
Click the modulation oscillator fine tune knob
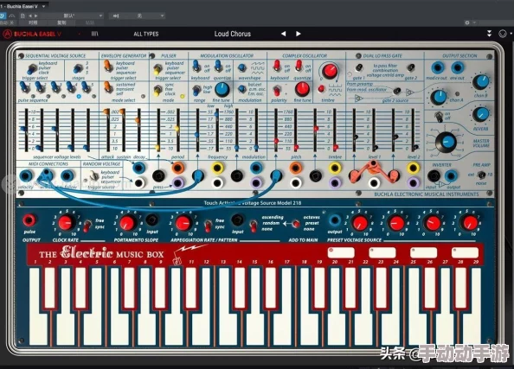point(222,89)
